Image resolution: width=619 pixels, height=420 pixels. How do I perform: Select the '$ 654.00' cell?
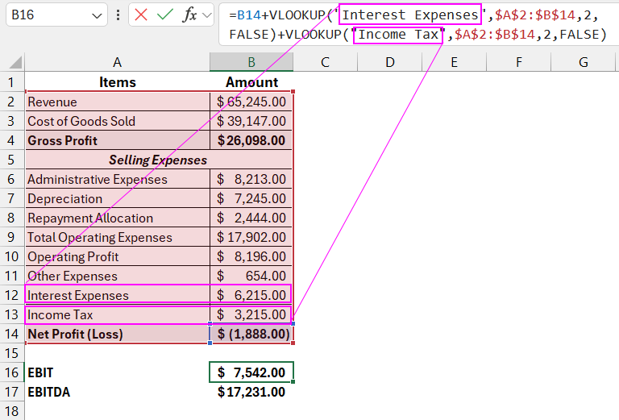(x=251, y=276)
